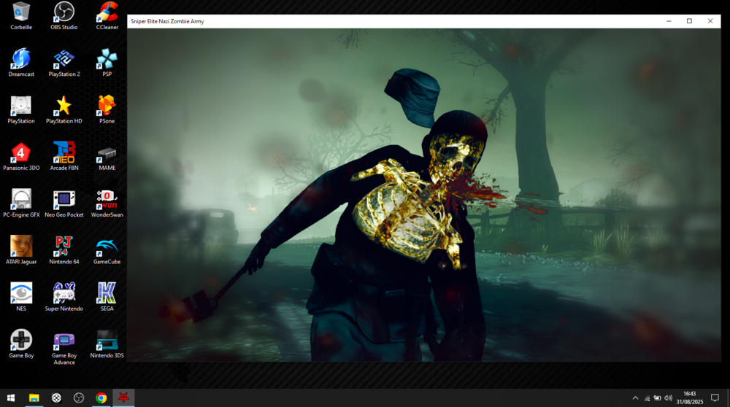Open the Windows Start menu
This screenshot has width=730, height=407.
pyautogui.click(x=11, y=398)
